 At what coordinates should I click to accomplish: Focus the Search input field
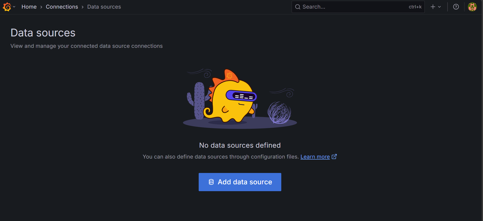tap(358, 7)
